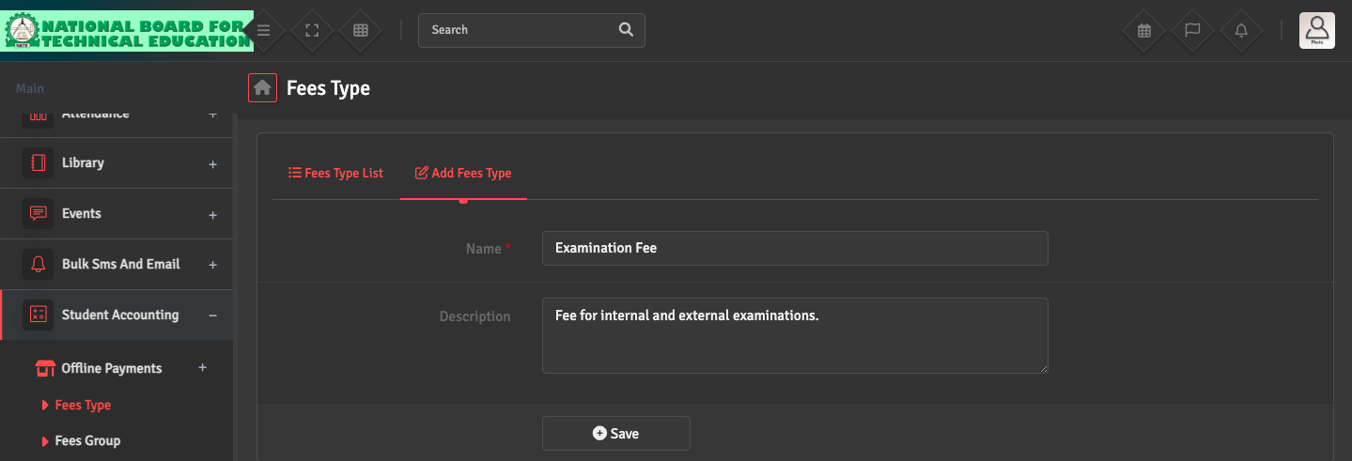
Task: Click the flag icon in header
Action: [1192, 30]
